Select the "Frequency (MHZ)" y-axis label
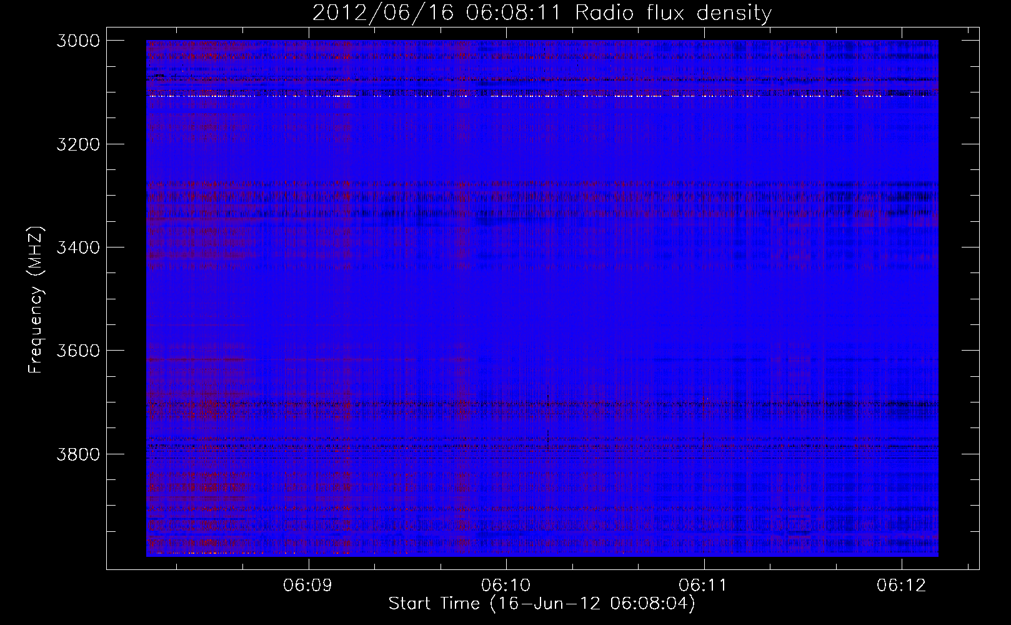 click(x=36, y=300)
